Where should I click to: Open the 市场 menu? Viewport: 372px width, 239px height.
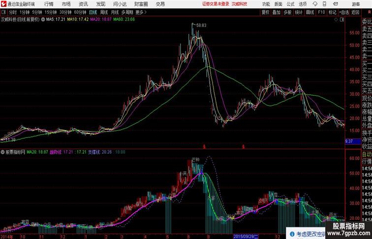(66, 4)
